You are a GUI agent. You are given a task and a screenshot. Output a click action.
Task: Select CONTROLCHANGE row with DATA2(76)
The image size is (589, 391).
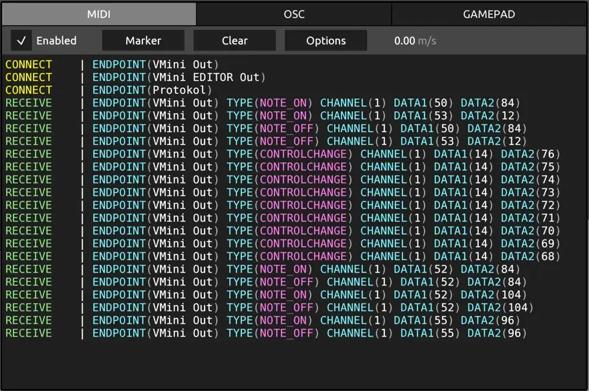click(283, 154)
